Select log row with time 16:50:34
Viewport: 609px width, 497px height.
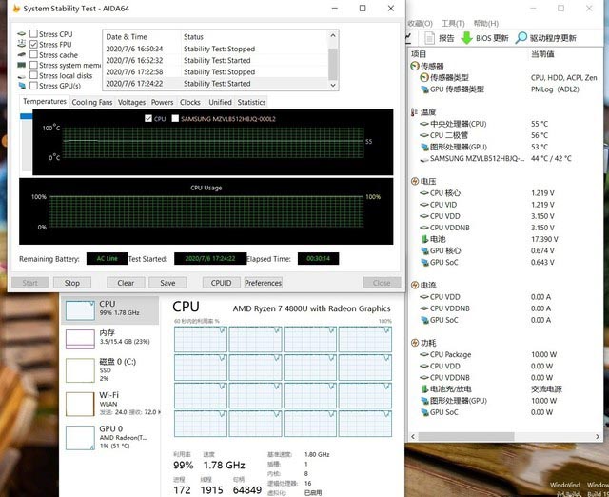pyautogui.click(x=216, y=49)
